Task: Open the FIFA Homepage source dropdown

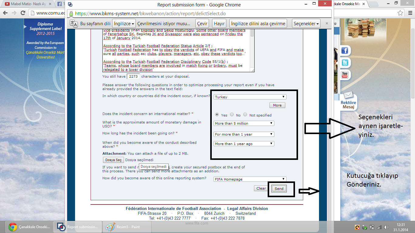Action: pos(250,179)
